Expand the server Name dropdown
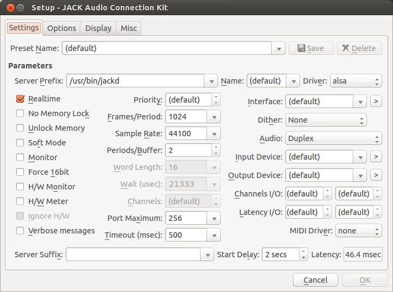 [x=293, y=81]
